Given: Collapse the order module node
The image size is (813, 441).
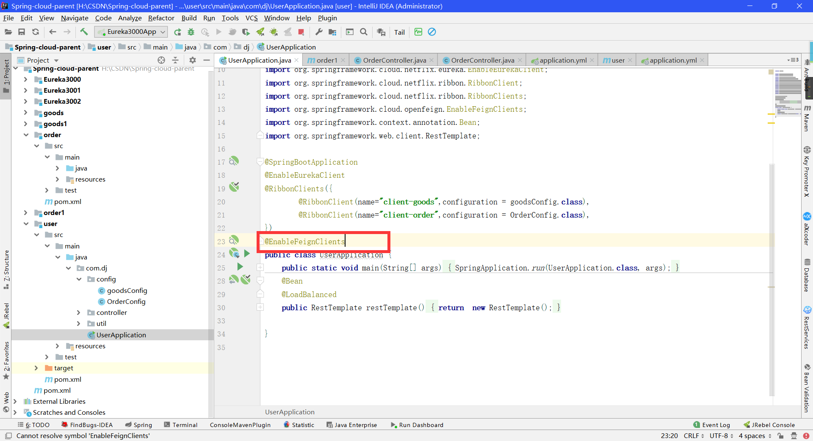Looking at the screenshot, I should (26, 135).
